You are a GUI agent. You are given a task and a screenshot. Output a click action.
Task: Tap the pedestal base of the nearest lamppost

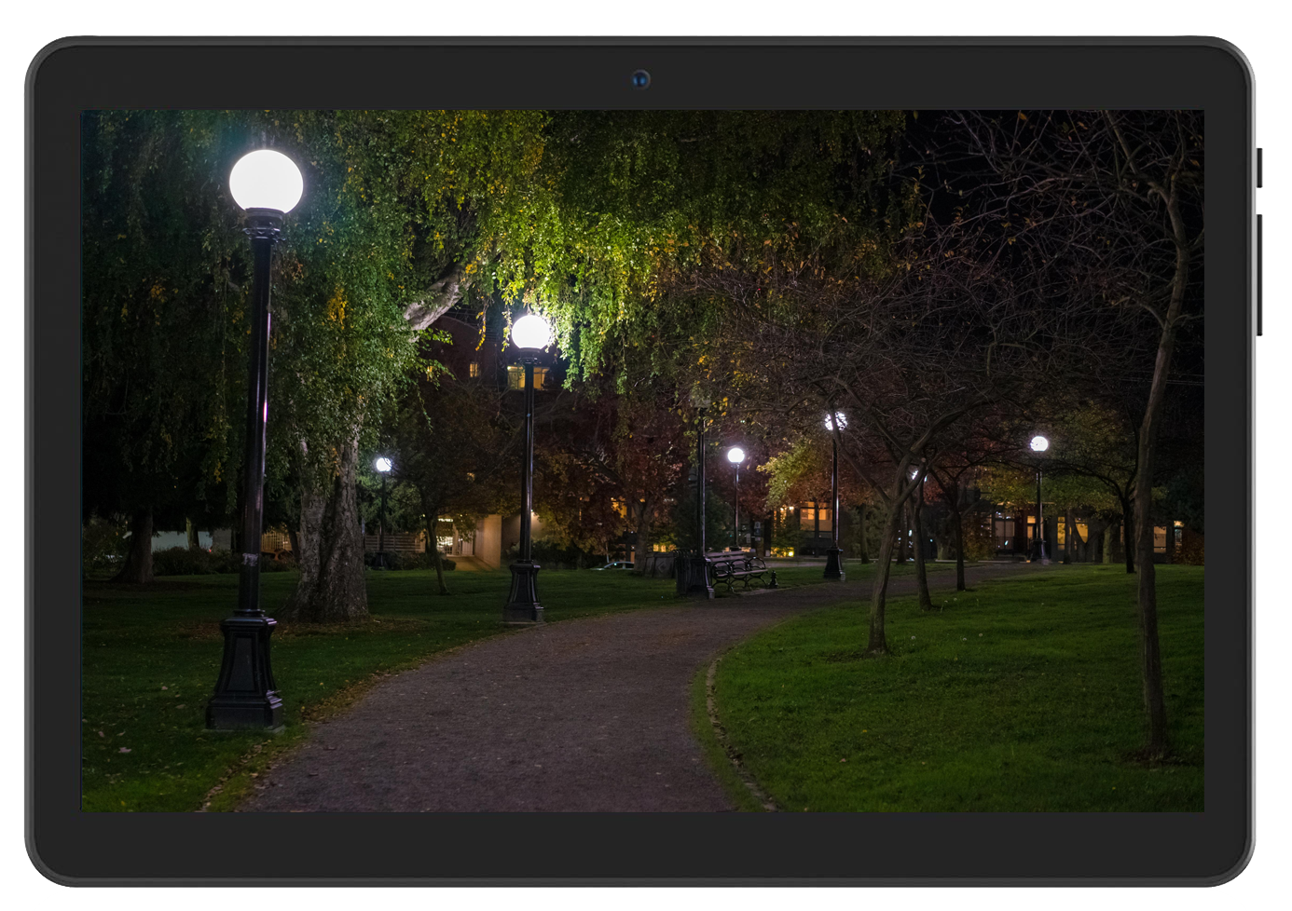coord(245,673)
